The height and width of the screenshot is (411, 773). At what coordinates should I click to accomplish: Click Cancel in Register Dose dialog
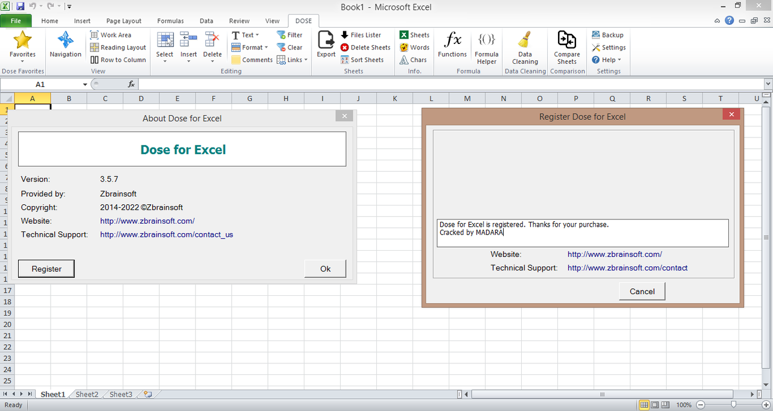coord(642,291)
